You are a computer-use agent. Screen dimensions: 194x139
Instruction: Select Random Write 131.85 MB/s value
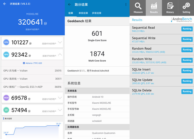pyautogui.click(x=149, y=63)
